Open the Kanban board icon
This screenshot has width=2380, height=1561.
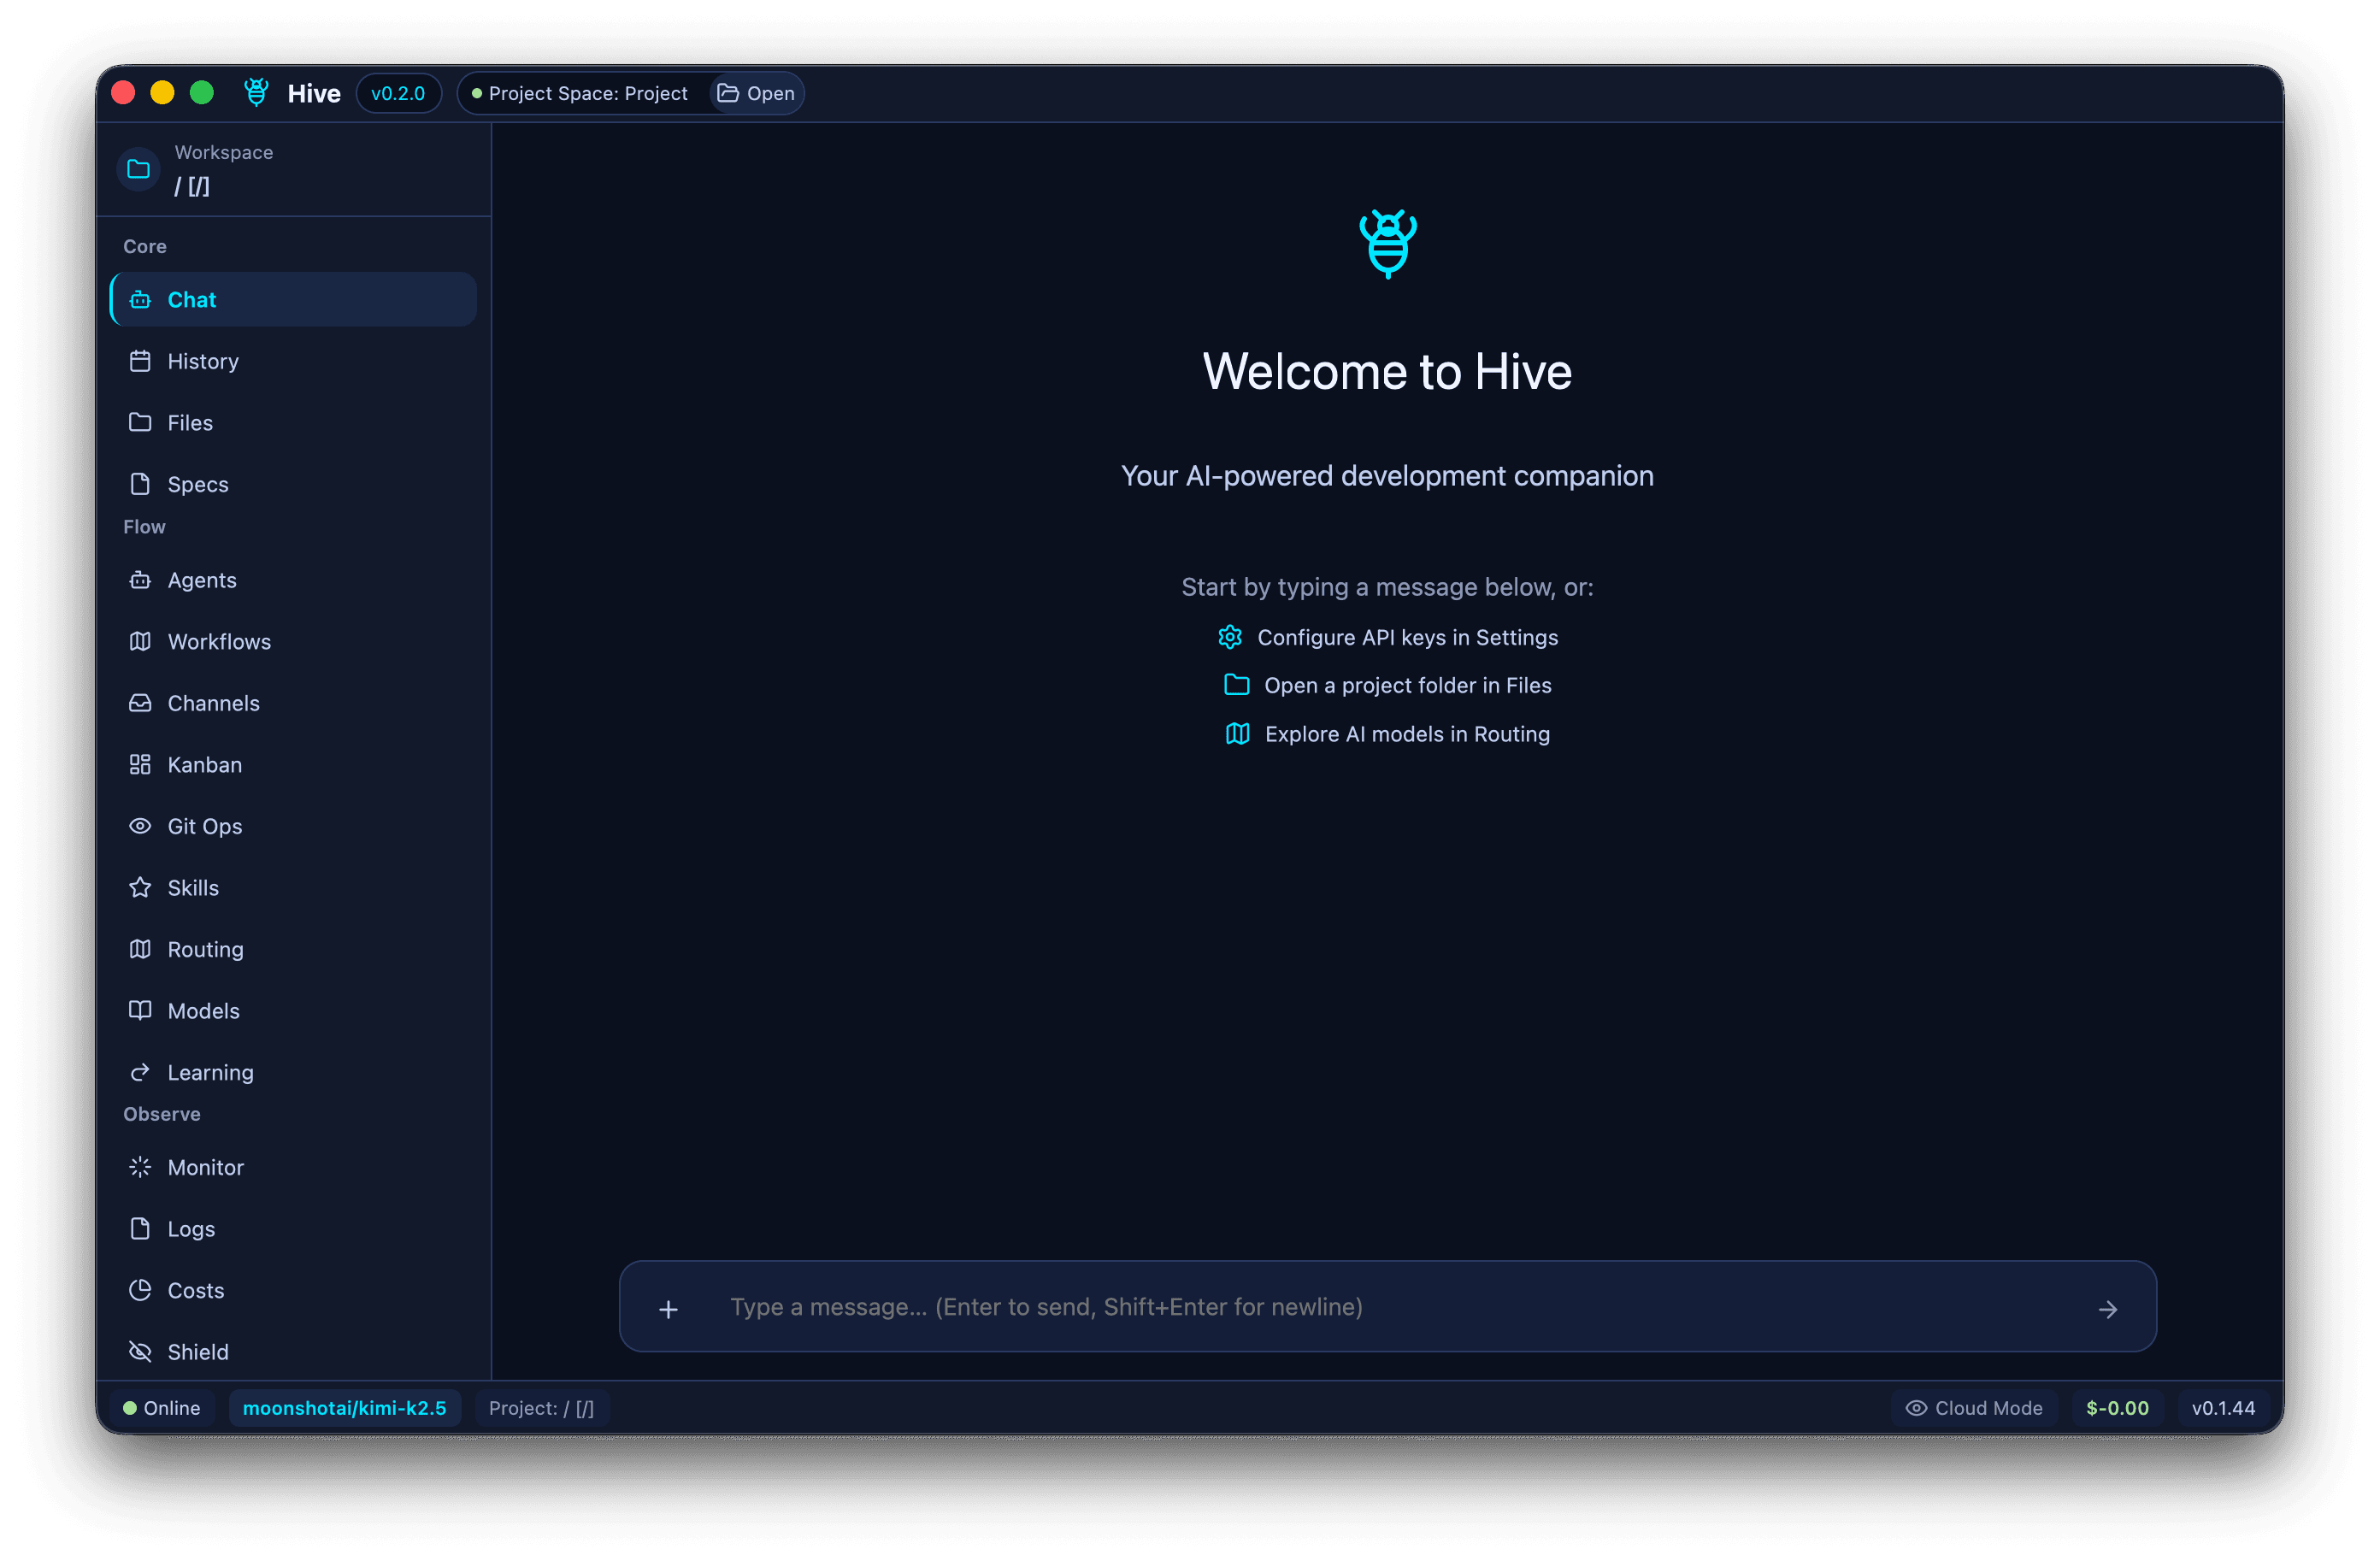click(141, 764)
